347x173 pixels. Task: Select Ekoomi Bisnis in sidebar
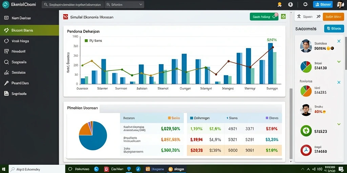click(x=29, y=30)
